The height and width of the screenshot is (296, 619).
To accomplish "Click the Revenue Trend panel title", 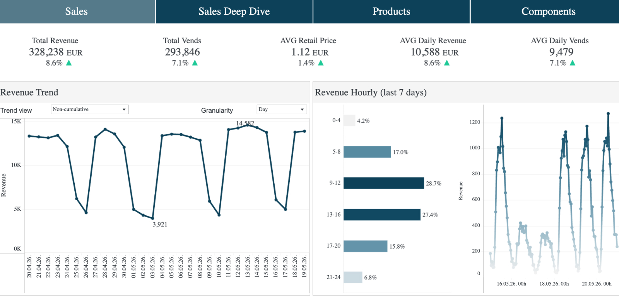I will [x=29, y=93].
